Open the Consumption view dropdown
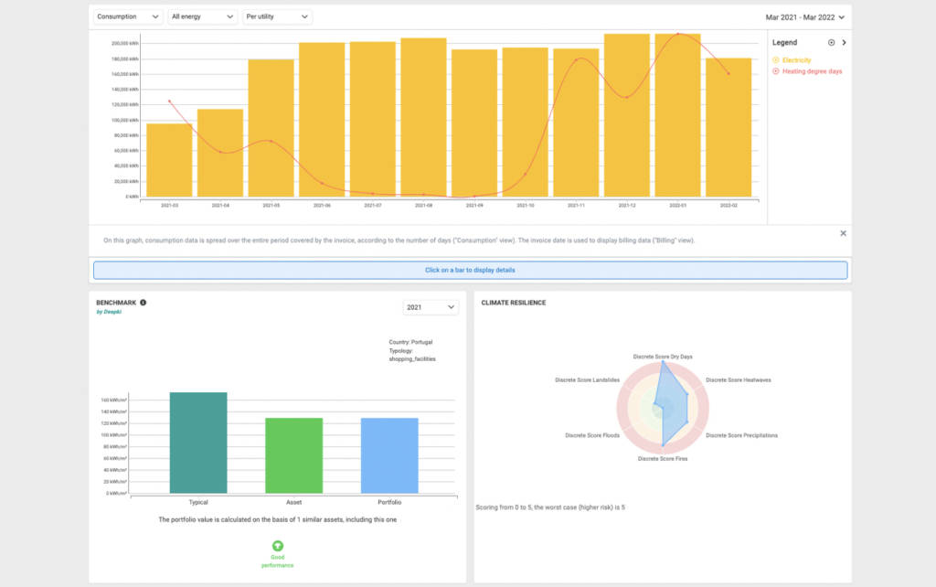Viewport: 936px width, 587px height. [129, 16]
